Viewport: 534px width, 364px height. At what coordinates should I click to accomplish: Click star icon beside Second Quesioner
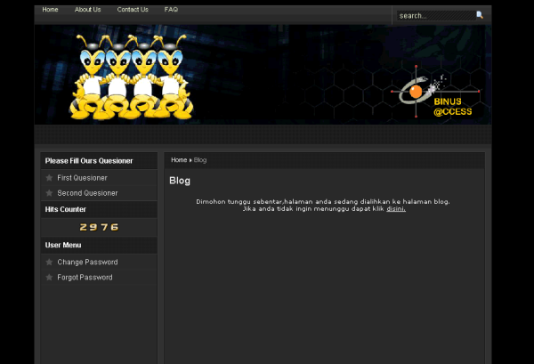pyautogui.click(x=49, y=193)
